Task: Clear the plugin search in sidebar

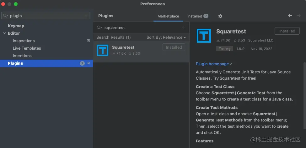Action: [86, 16]
